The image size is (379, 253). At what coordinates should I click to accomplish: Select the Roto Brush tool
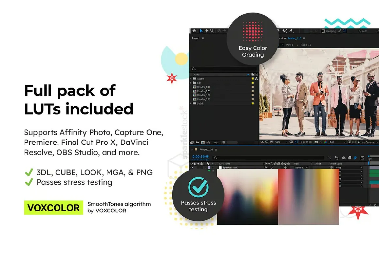[x=285, y=31]
